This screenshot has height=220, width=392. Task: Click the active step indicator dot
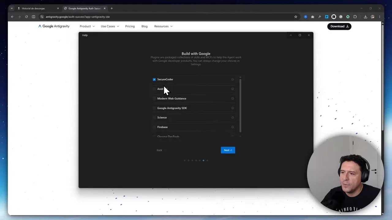pos(203,160)
